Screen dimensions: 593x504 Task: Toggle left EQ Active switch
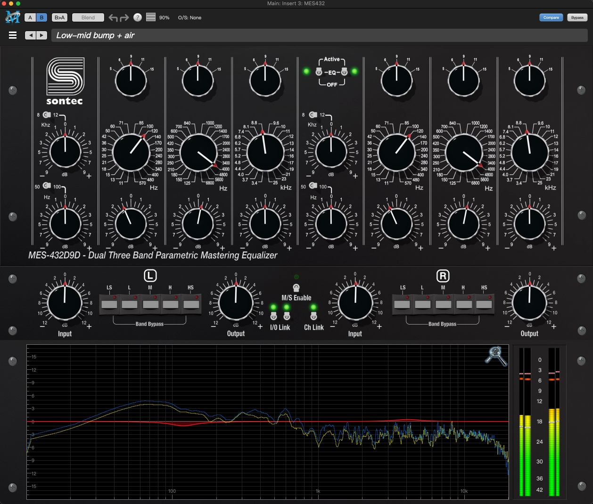click(319, 72)
